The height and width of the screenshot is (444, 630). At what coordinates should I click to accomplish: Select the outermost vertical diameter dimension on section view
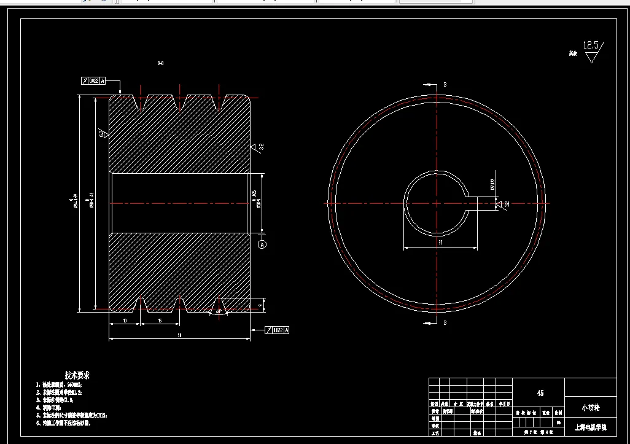click(x=73, y=202)
